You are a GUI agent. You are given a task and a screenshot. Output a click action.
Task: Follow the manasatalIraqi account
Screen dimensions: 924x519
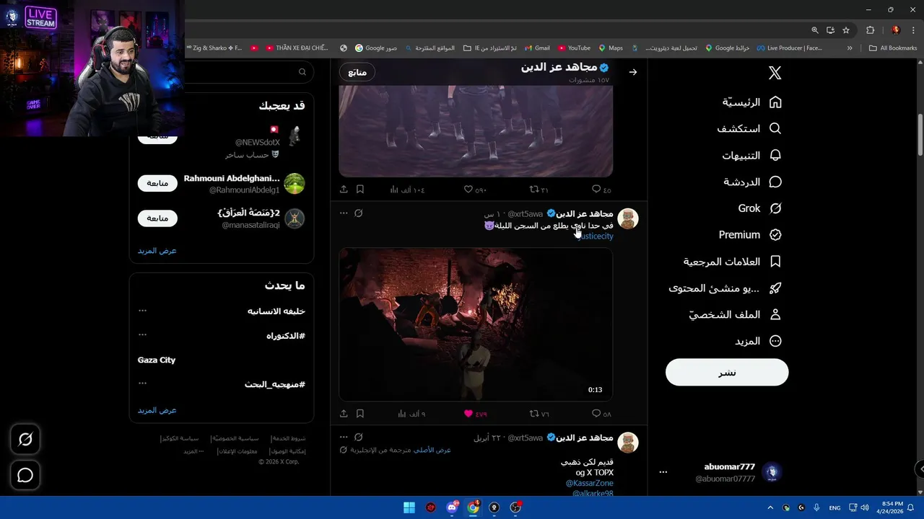pyautogui.click(x=157, y=218)
